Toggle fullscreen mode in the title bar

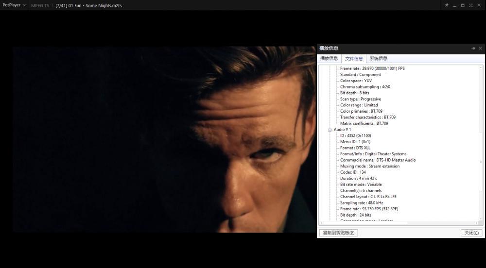point(471,5)
